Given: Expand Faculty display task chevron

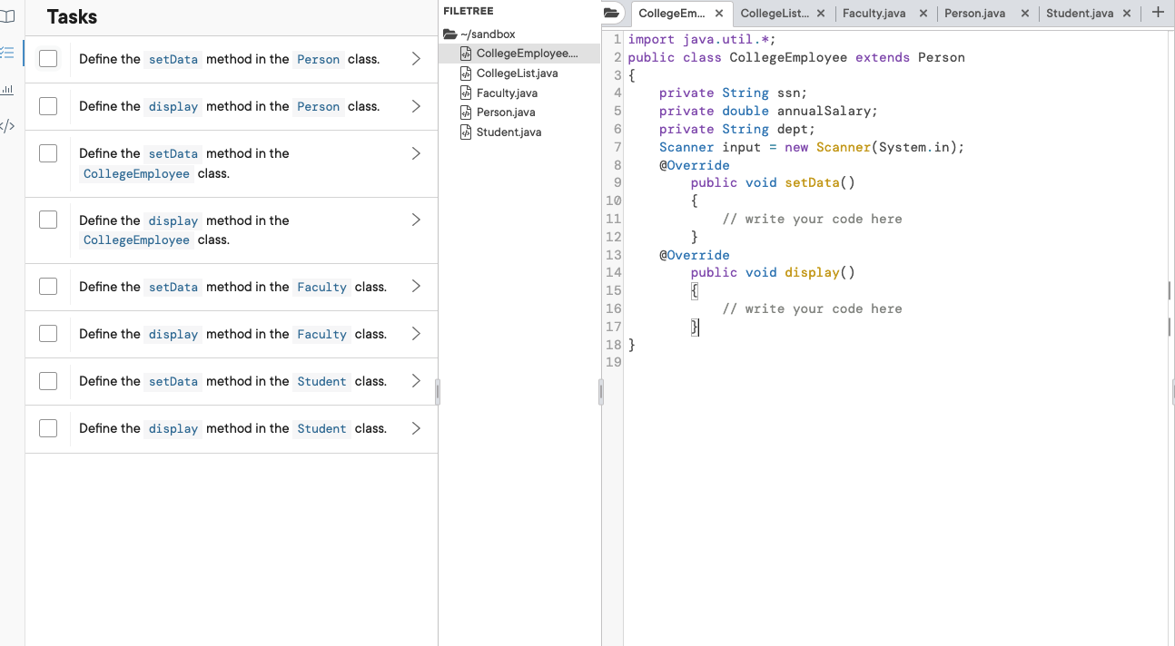Looking at the screenshot, I should point(416,334).
